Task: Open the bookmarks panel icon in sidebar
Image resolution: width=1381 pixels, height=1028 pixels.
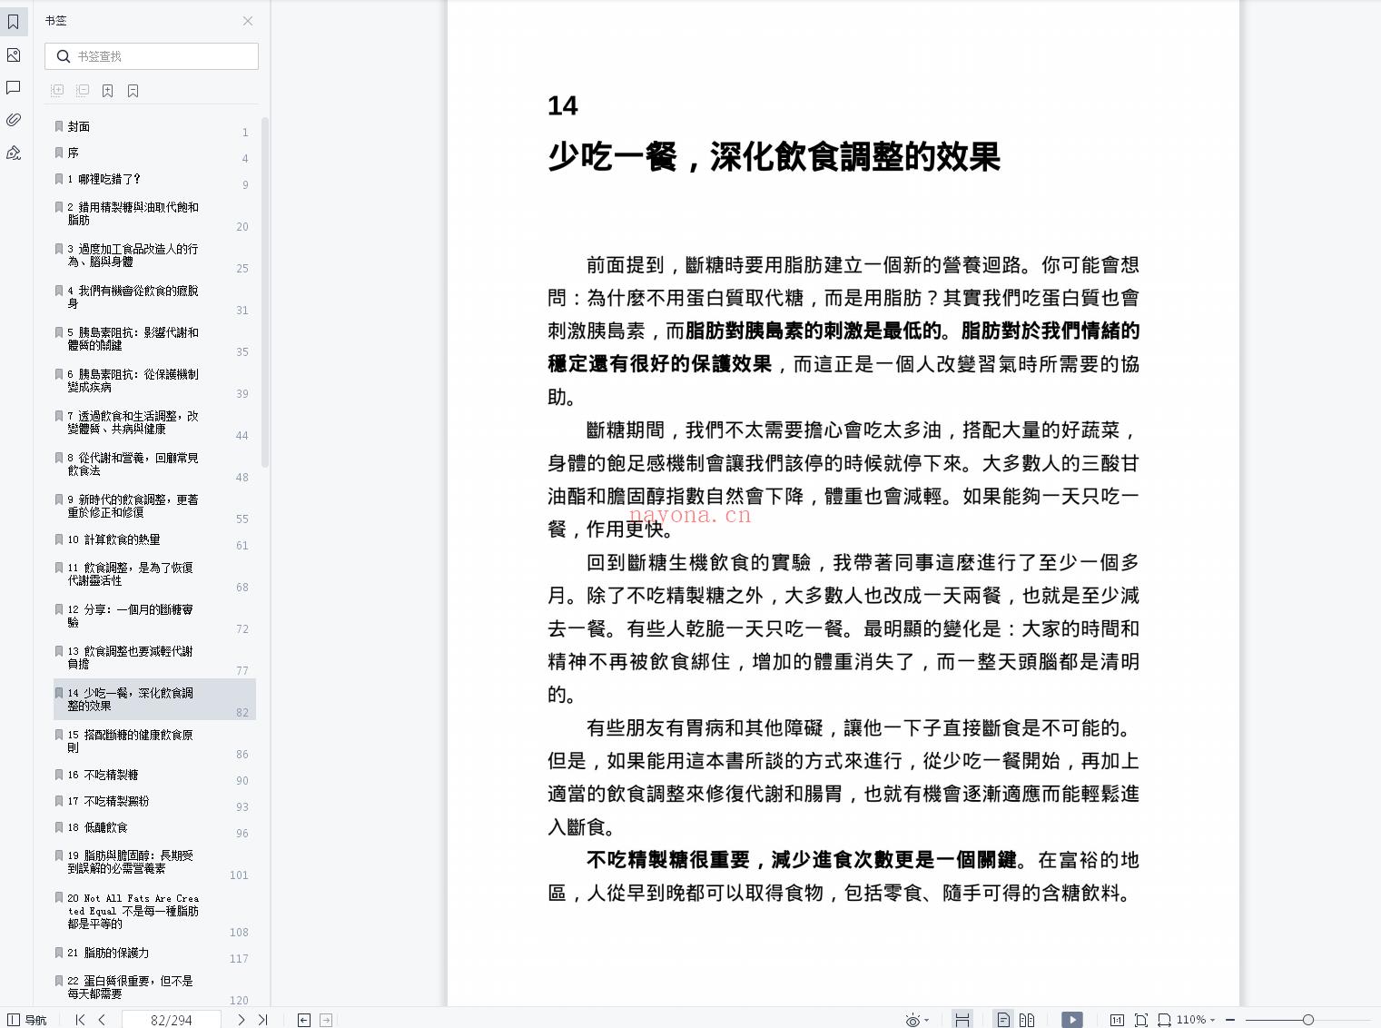Action: (14, 21)
